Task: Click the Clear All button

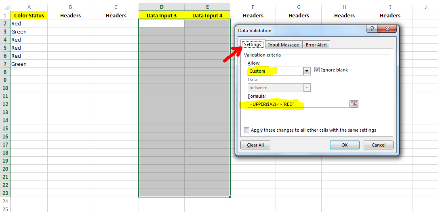Action: coord(255,145)
